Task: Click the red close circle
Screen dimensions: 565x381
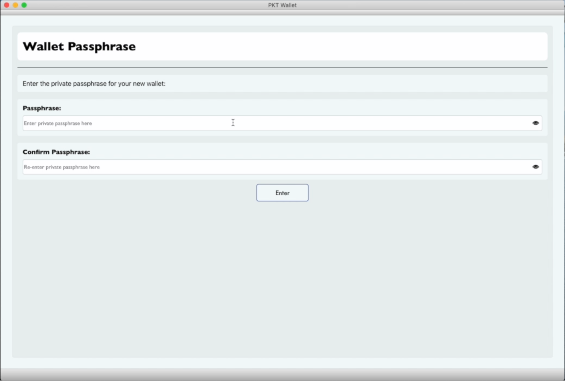Action: [x=7, y=5]
